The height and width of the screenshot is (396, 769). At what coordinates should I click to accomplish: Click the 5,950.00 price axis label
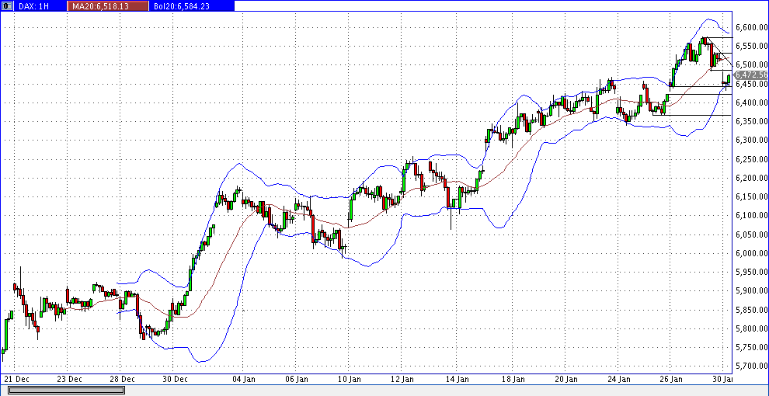coord(751,272)
